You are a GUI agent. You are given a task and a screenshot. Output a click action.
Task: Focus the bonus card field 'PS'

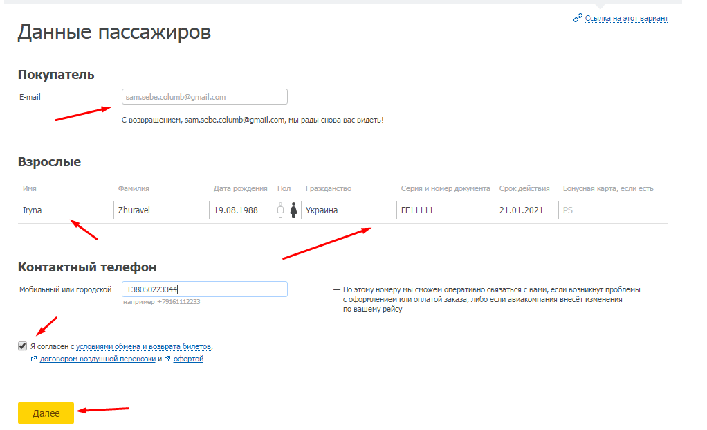tap(613, 210)
